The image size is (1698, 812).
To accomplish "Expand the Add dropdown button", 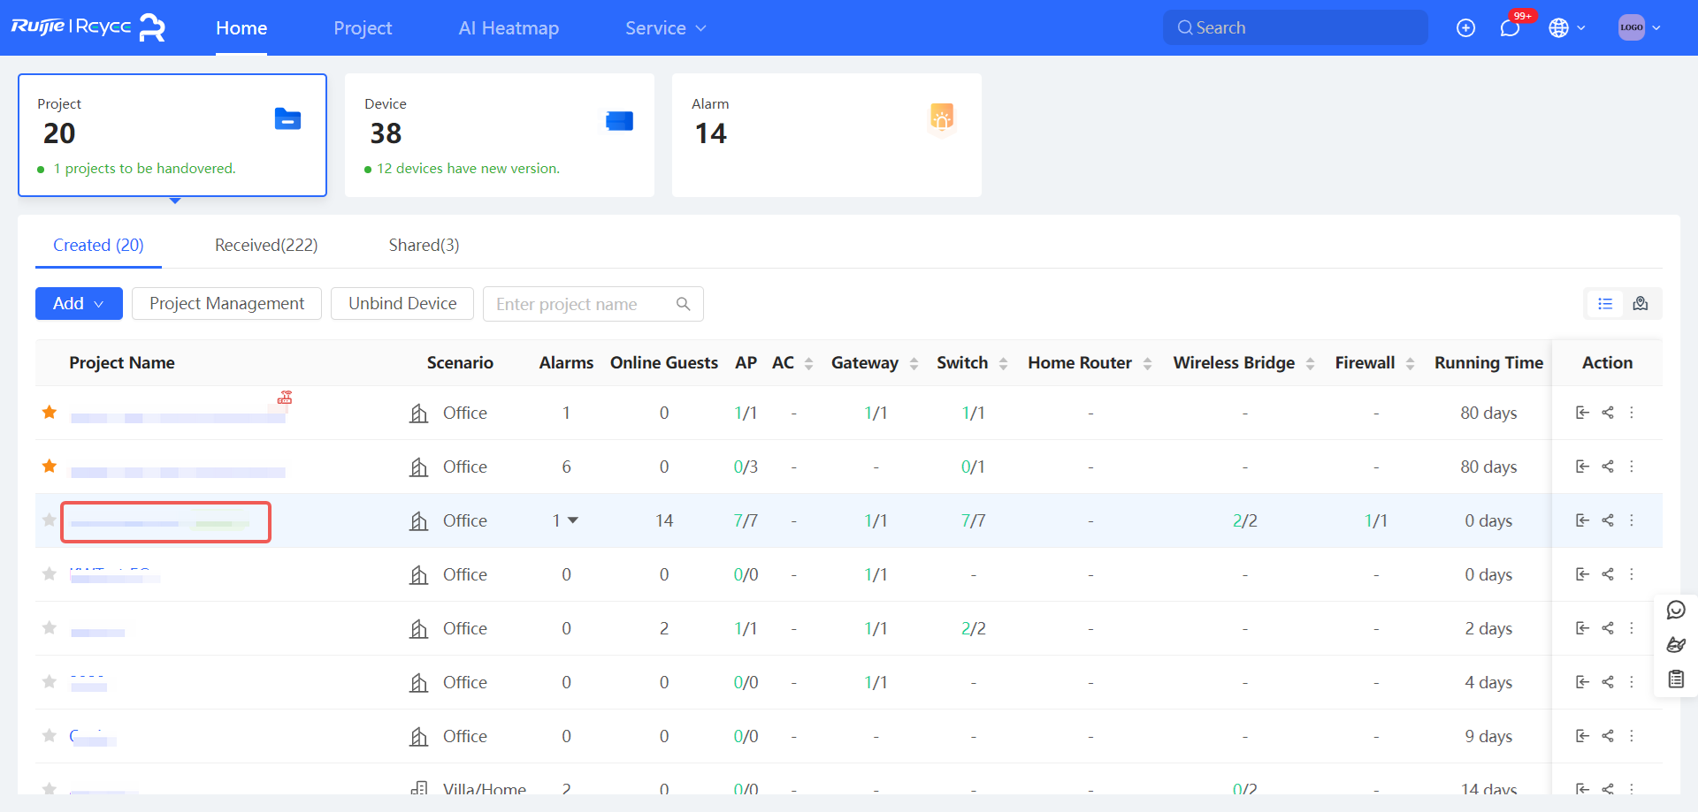I will (x=79, y=304).
